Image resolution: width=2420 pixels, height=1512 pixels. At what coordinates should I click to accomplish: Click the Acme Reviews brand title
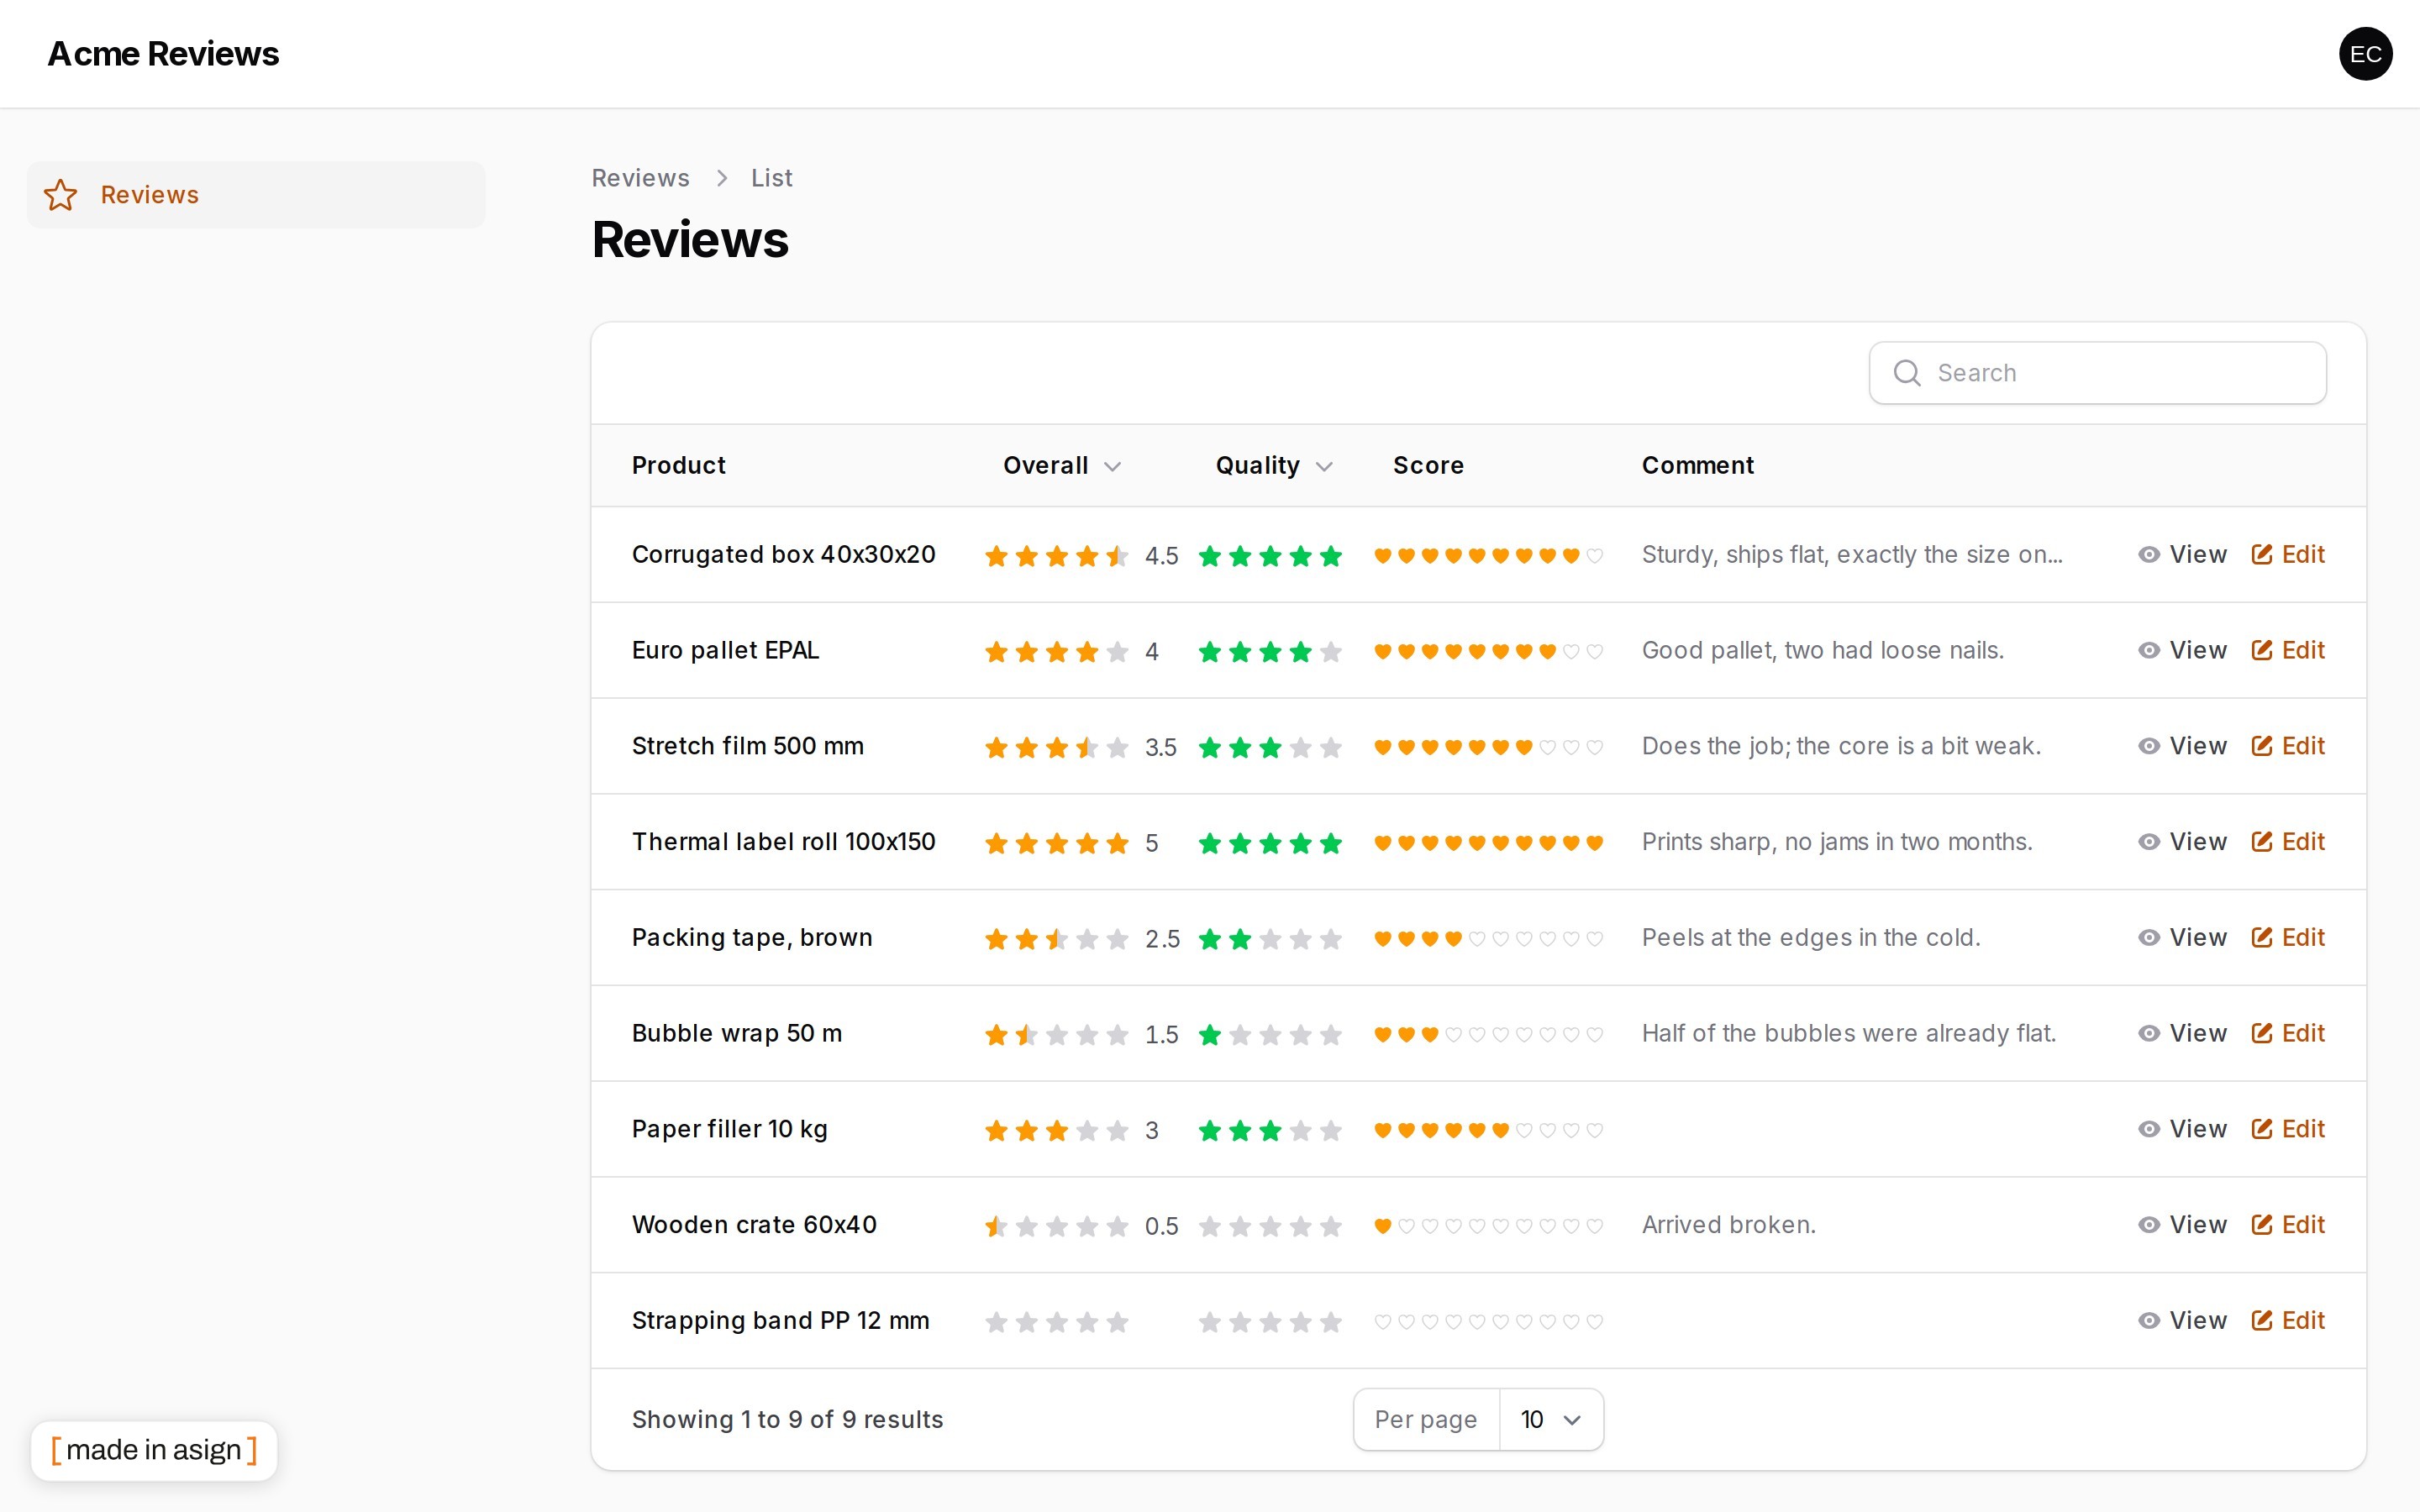(163, 54)
